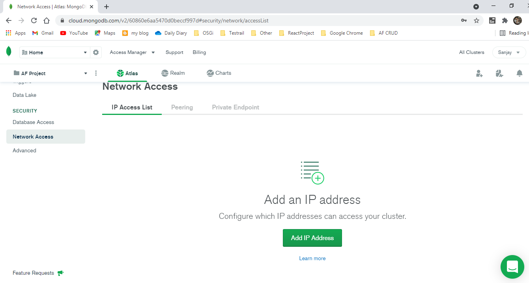Open Gmail bookmark
Image resolution: width=529 pixels, height=283 pixels.
(43, 33)
